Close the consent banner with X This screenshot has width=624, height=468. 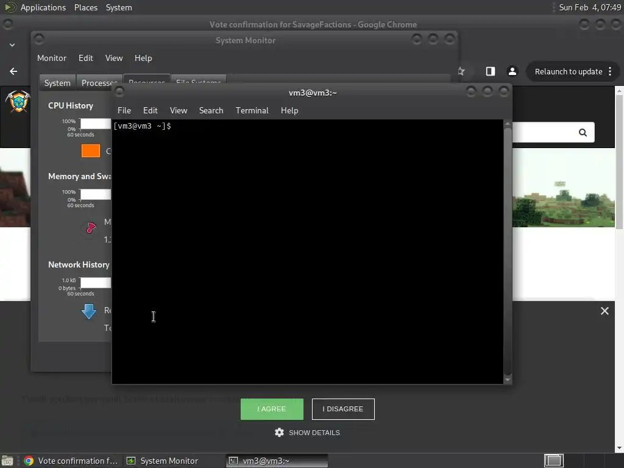click(x=604, y=311)
